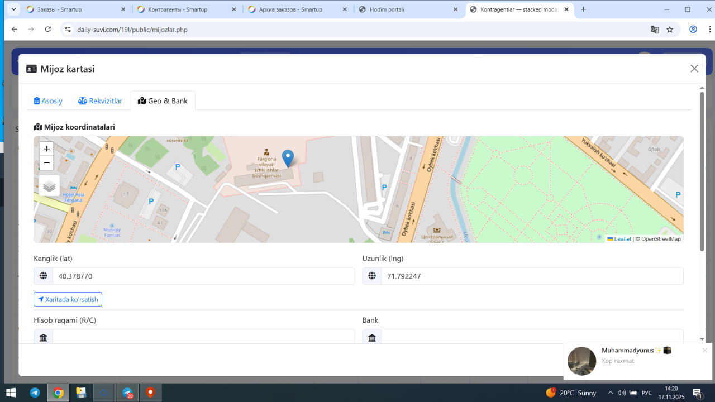Screen dimensions: 715x402
Task: Switch to the Asosiy tab
Action: pyautogui.click(x=48, y=101)
